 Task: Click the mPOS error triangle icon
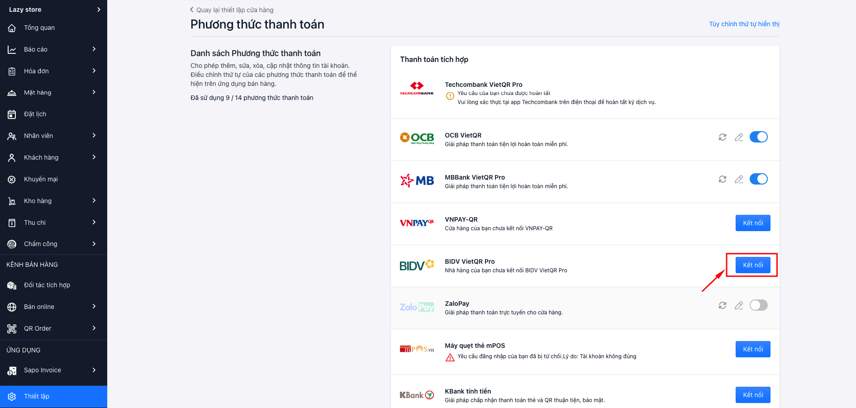pyautogui.click(x=450, y=357)
